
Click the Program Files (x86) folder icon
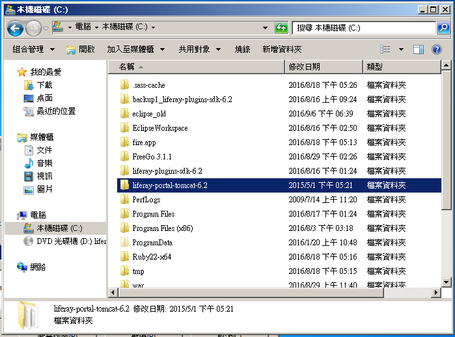pos(124,228)
